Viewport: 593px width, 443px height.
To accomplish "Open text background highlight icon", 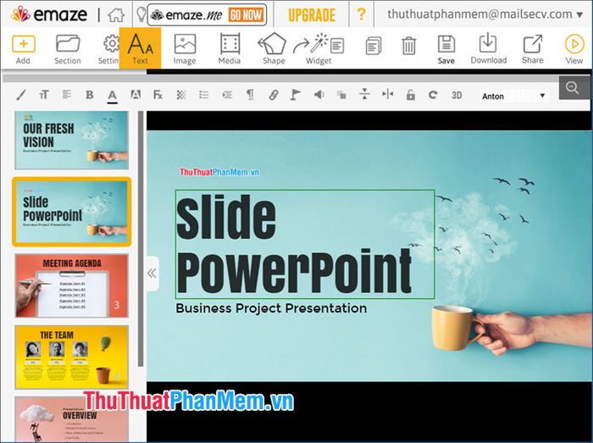I will tap(136, 95).
